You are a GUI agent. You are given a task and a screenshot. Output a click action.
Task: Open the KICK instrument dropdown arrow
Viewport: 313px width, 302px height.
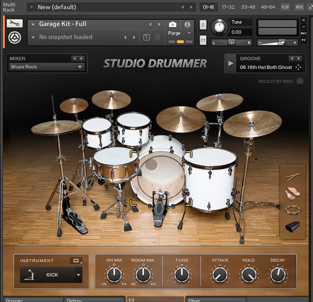(78, 275)
